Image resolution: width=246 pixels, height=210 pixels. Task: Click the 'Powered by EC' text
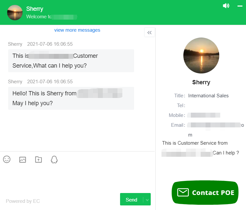click(23, 201)
